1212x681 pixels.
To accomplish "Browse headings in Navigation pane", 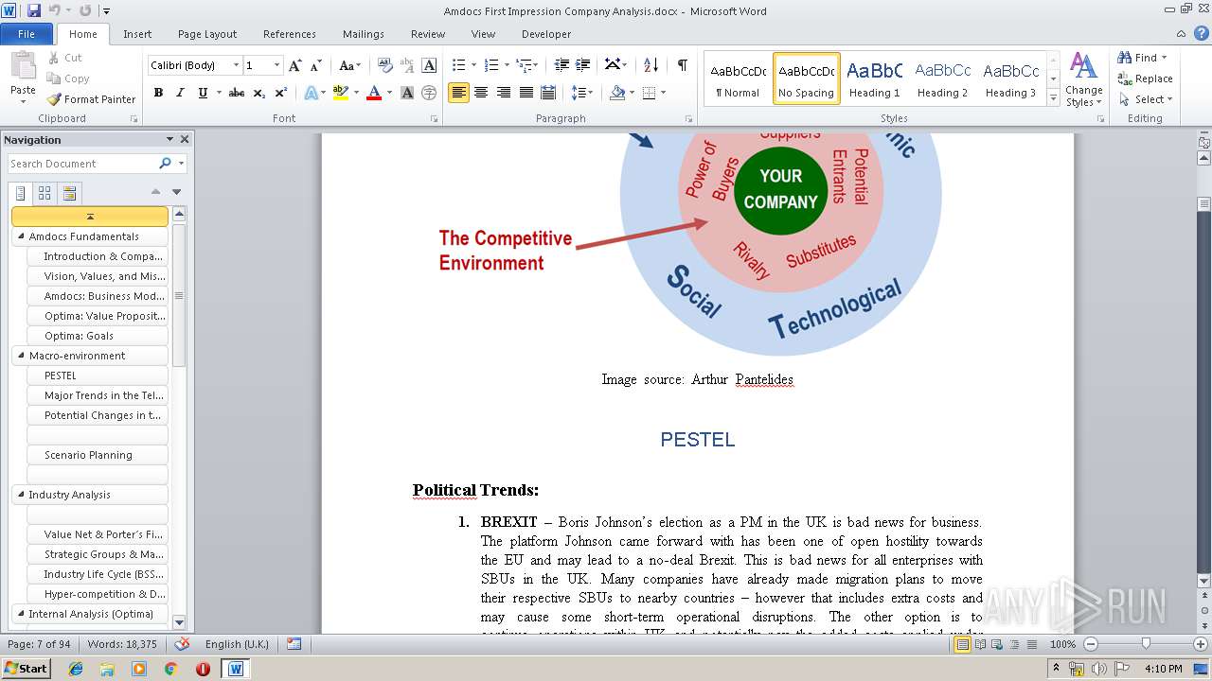I will coord(21,193).
